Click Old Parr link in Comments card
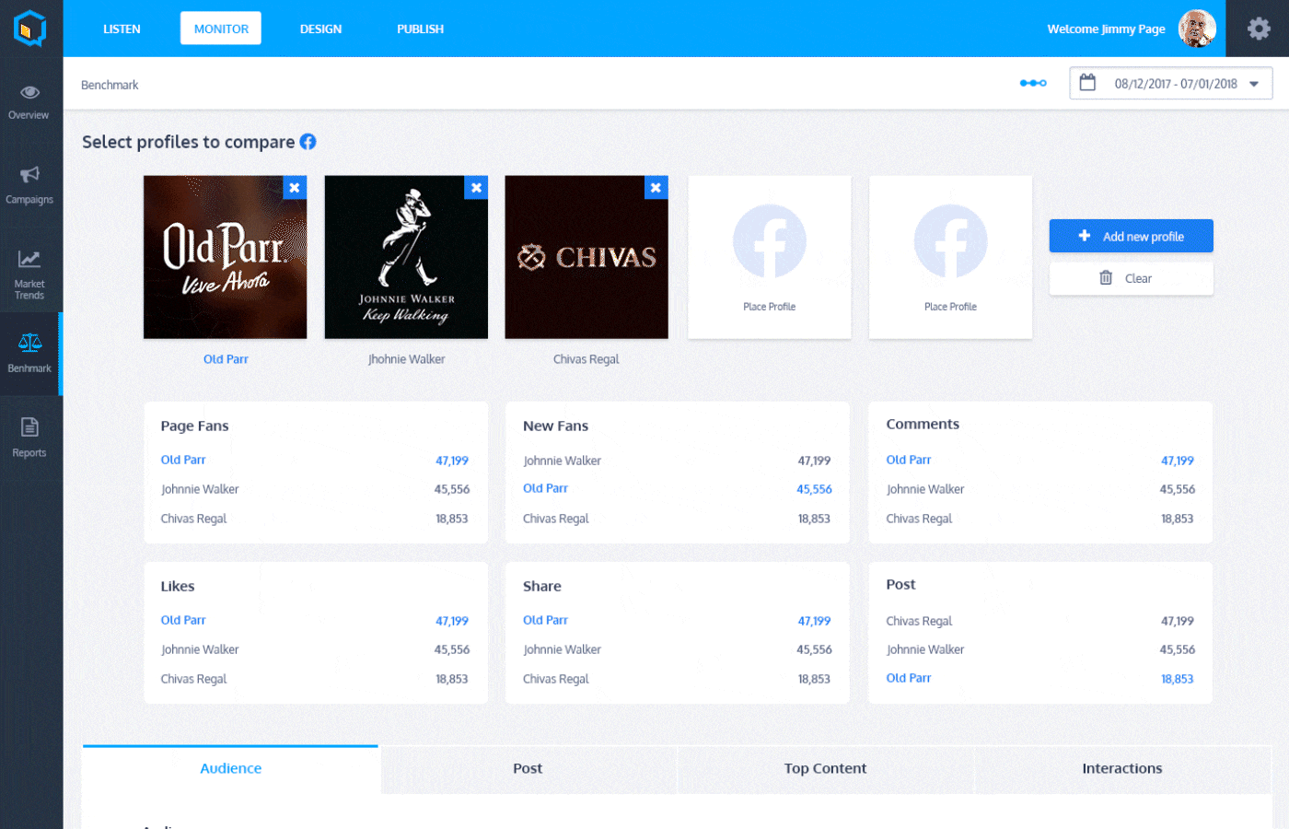1289x829 pixels. (909, 460)
